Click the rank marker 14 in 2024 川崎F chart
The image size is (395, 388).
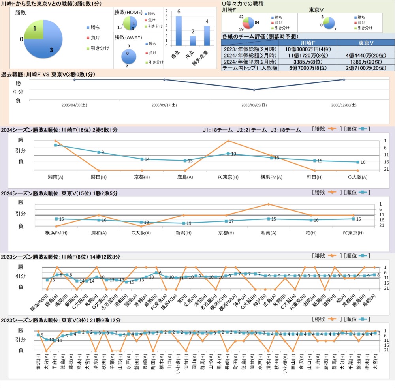pos(142,159)
